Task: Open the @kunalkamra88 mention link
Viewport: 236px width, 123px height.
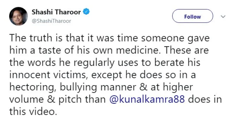Action: coord(147,99)
